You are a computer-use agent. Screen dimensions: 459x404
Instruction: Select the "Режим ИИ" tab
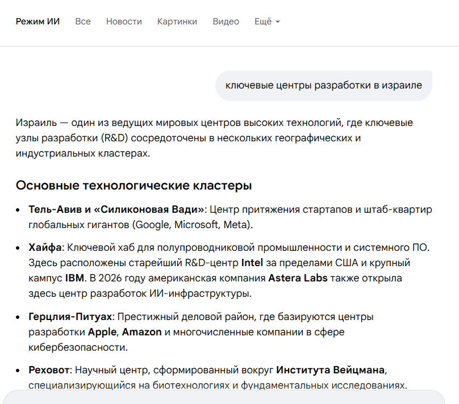coord(37,21)
